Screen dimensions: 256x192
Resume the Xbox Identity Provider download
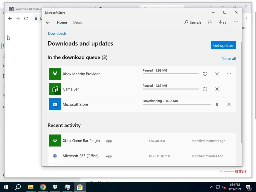(205, 74)
